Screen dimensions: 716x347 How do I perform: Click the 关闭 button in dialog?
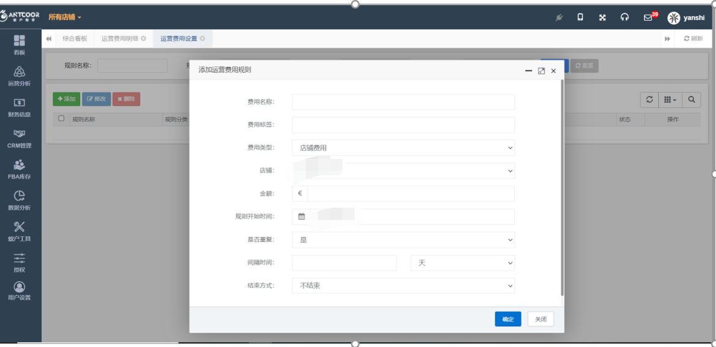[x=541, y=319]
